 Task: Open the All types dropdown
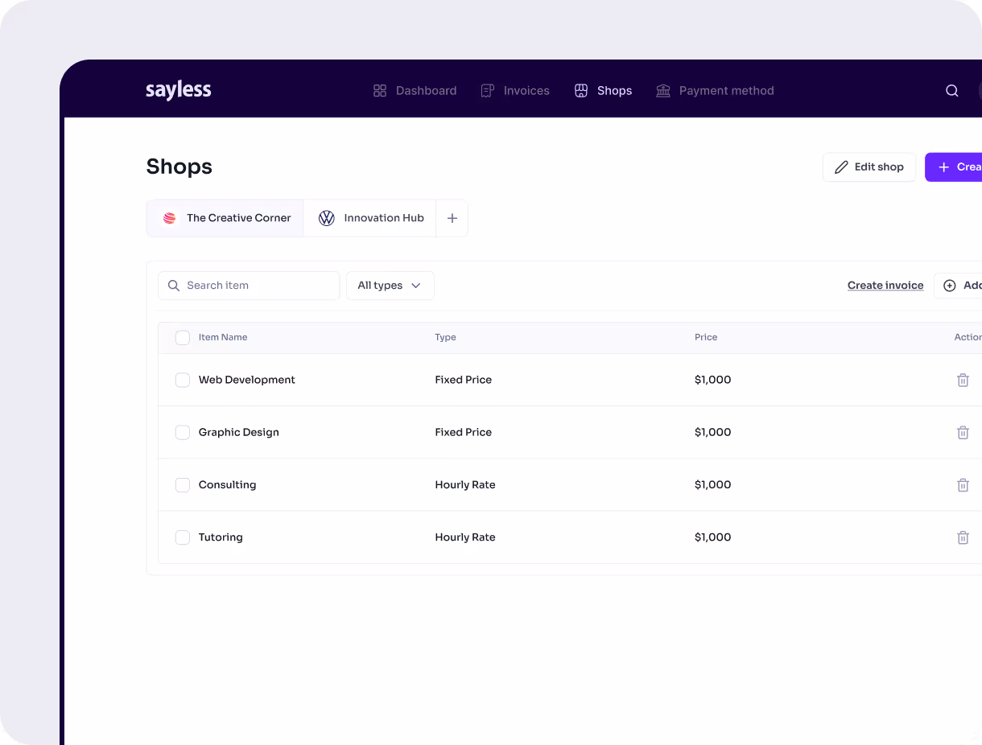(x=390, y=286)
